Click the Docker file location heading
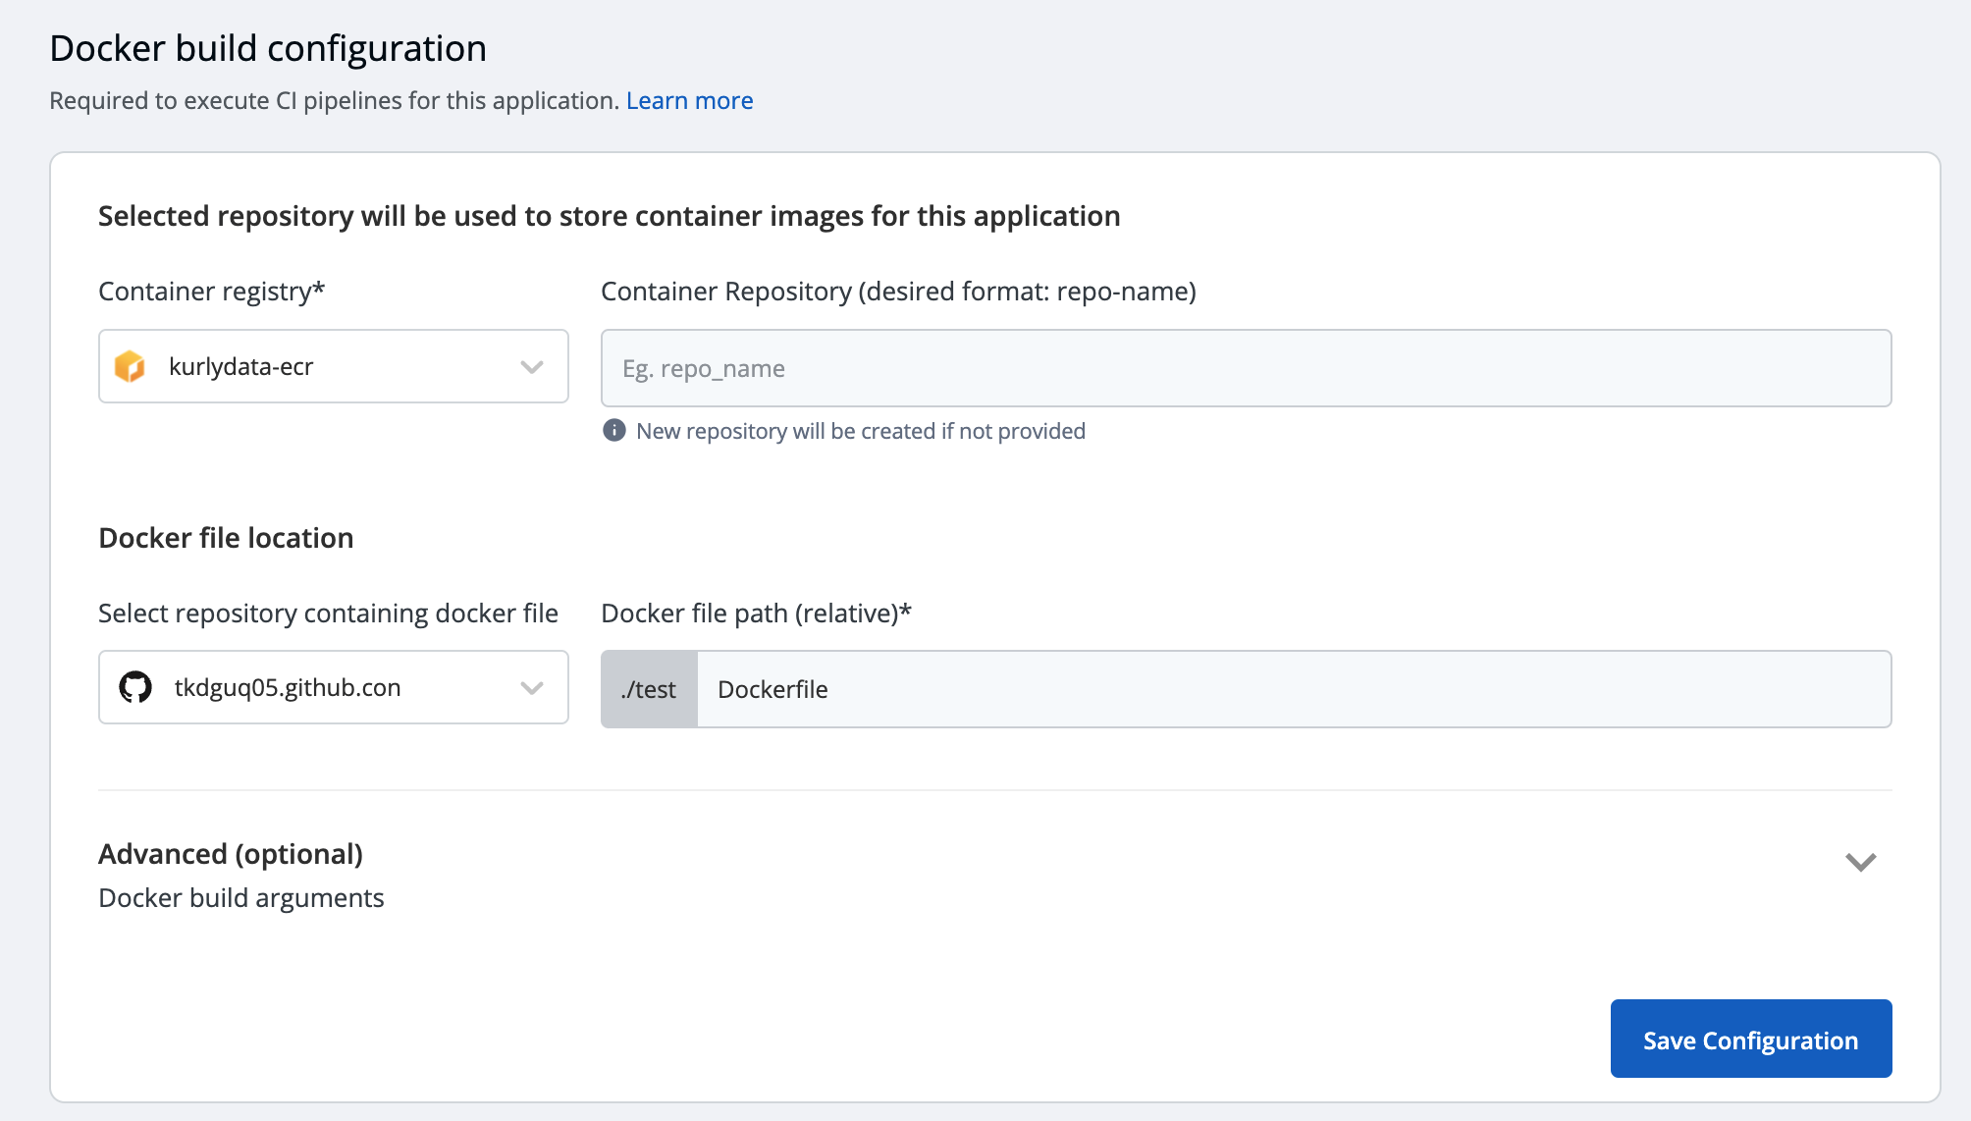Viewport: 1971px width, 1121px height. pyautogui.click(x=226, y=538)
